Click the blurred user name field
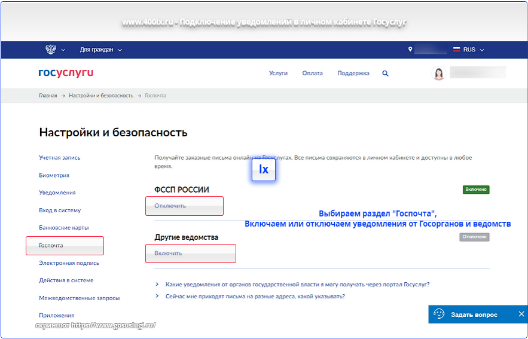The image size is (528, 339). click(x=478, y=72)
